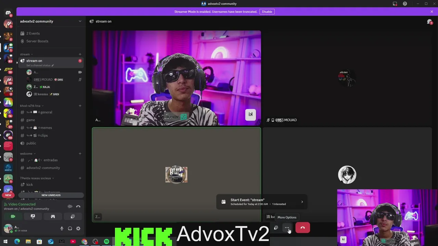Click the red hang up call button
The height and width of the screenshot is (246, 438).
[302, 228]
